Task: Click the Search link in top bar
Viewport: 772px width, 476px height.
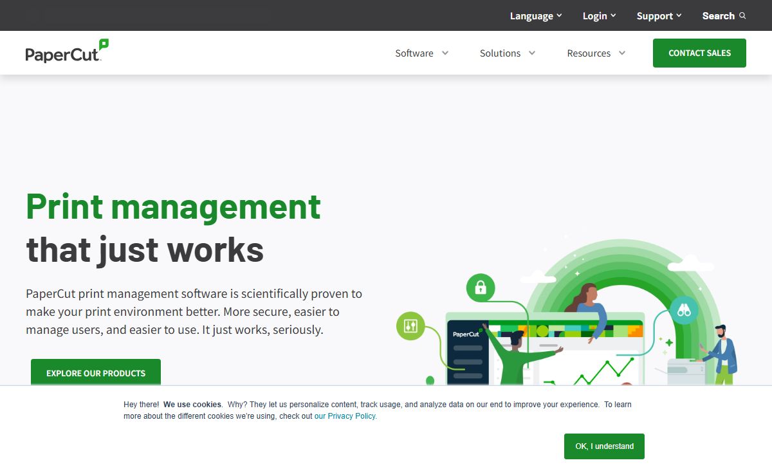Action: pyautogui.click(x=724, y=16)
